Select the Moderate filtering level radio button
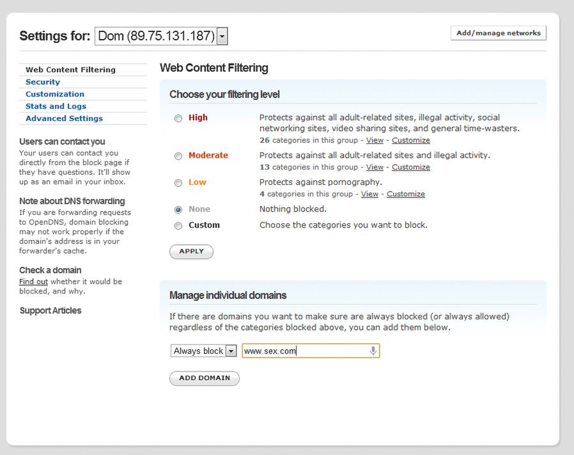574x455 pixels. coord(178,156)
